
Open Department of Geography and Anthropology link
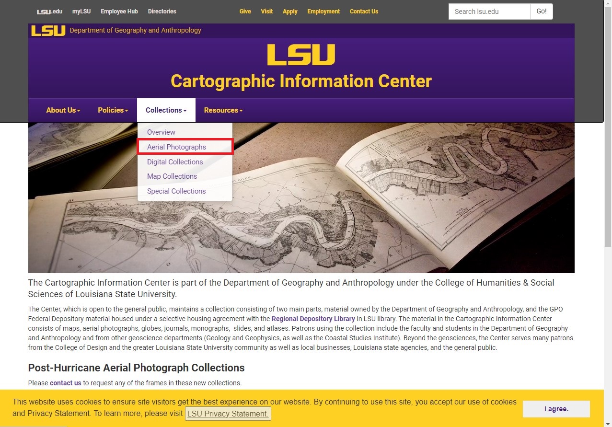(x=136, y=30)
